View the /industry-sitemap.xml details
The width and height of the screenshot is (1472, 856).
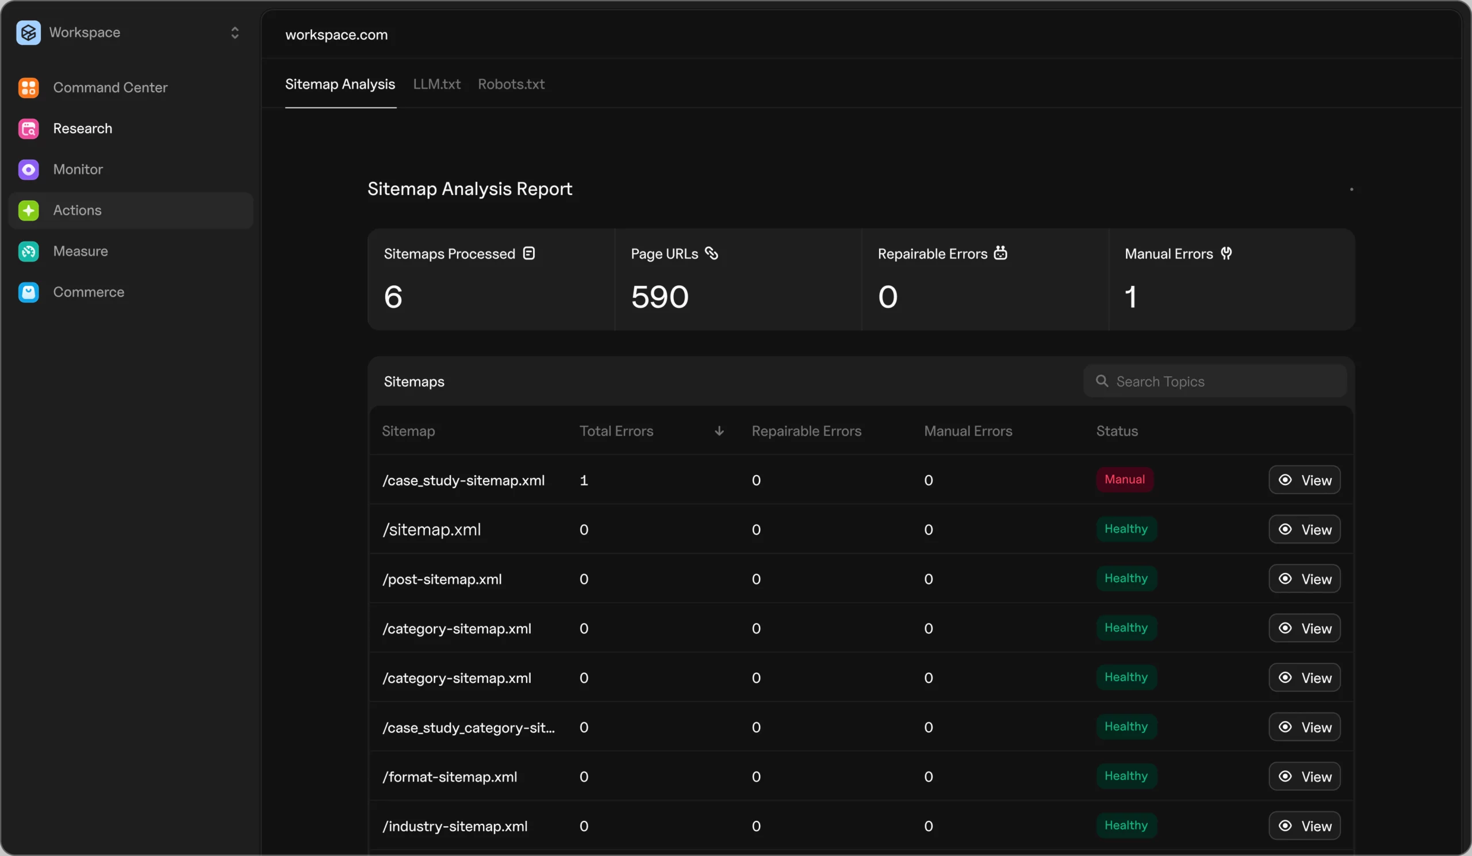[x=1304, y=826]
